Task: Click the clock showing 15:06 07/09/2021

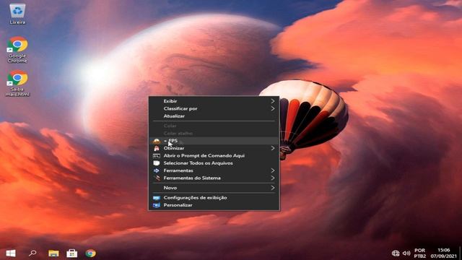Action: 443,253
